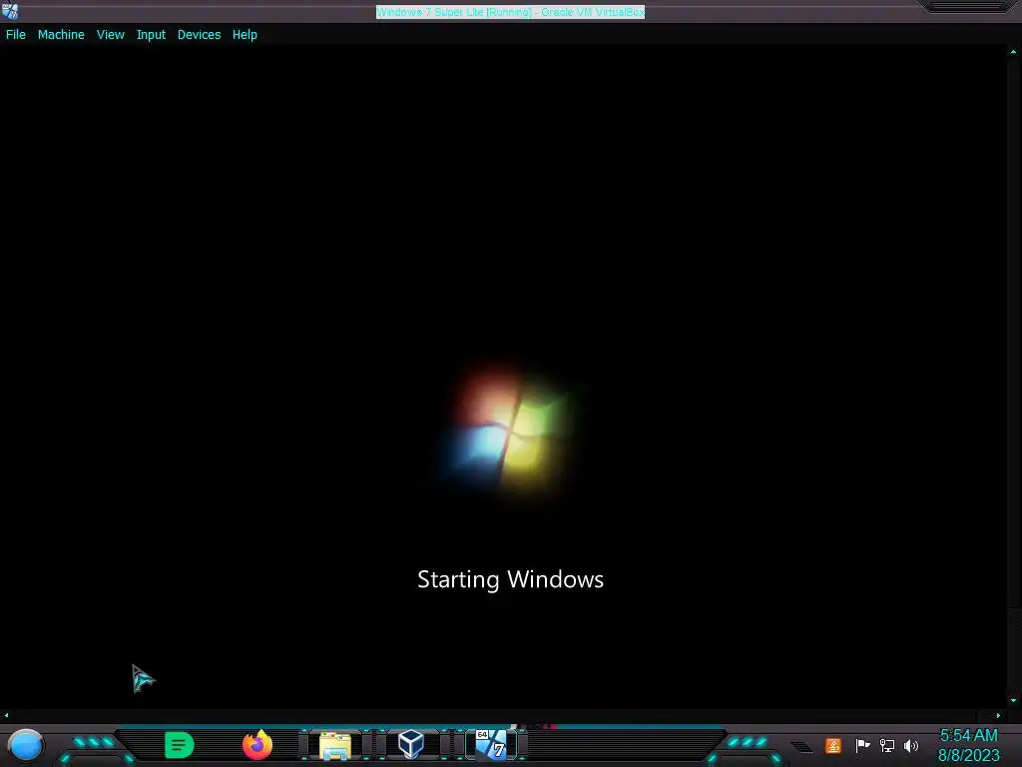
Task: Click the orange Java tray icon
Action: point(833,745)
